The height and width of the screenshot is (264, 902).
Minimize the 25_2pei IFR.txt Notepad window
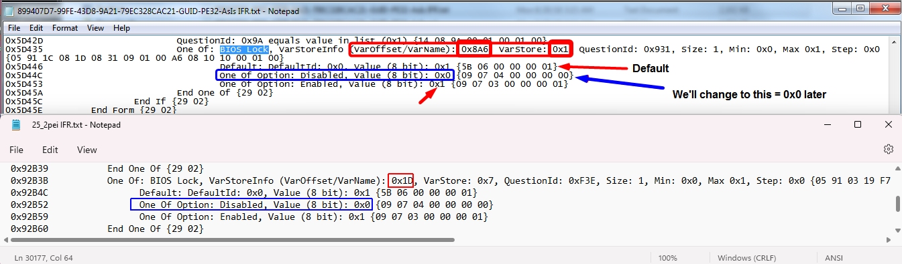(x=827, y=124)
